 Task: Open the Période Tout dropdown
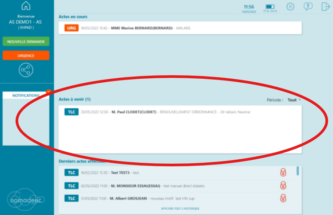click(x=294, y=100)
